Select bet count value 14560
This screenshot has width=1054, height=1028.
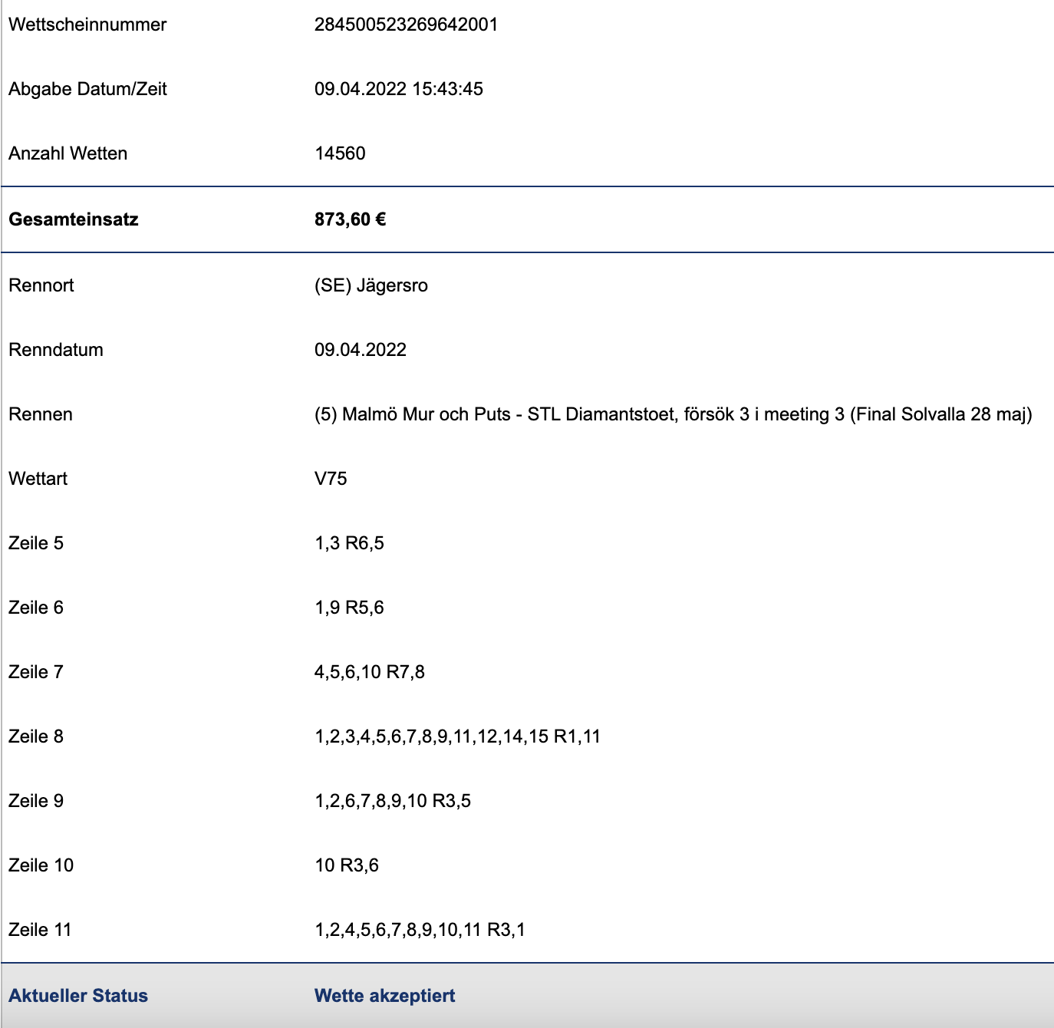click(x=340, y=153)
